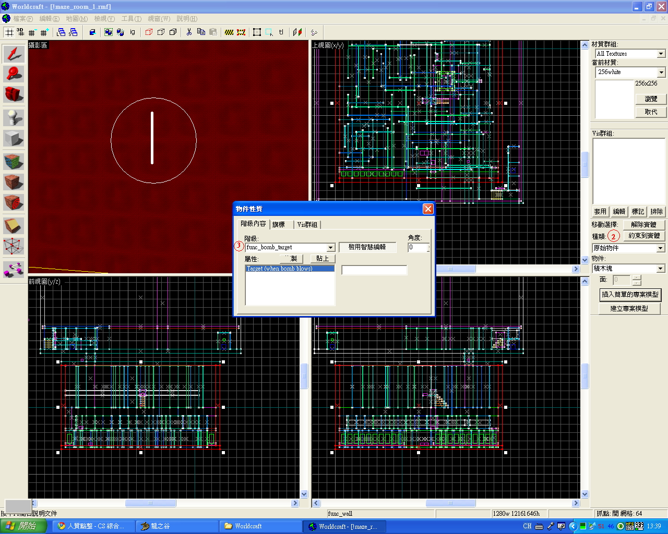
Task: Open the texture application cube tool
Action: pyautogui.click(x=14, y=162)
